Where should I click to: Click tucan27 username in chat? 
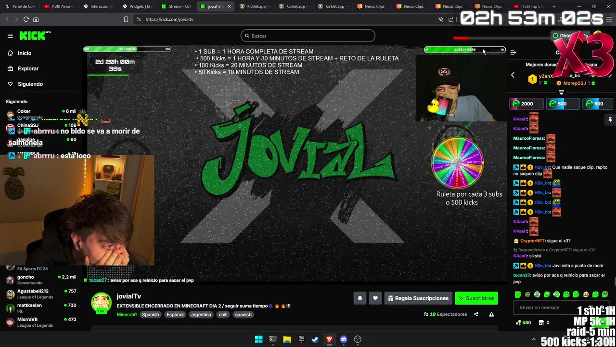521,275
